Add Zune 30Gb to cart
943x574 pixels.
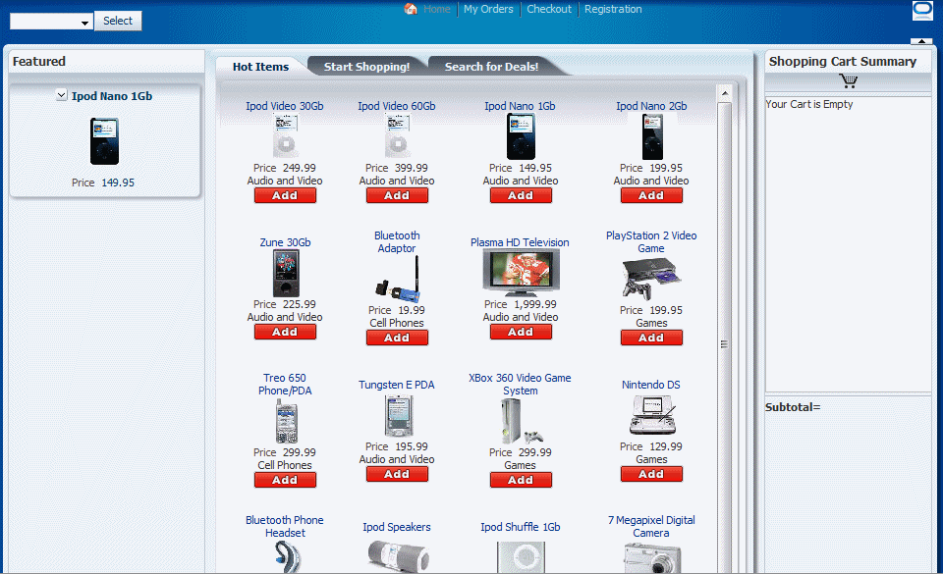[x=285, y=332]
